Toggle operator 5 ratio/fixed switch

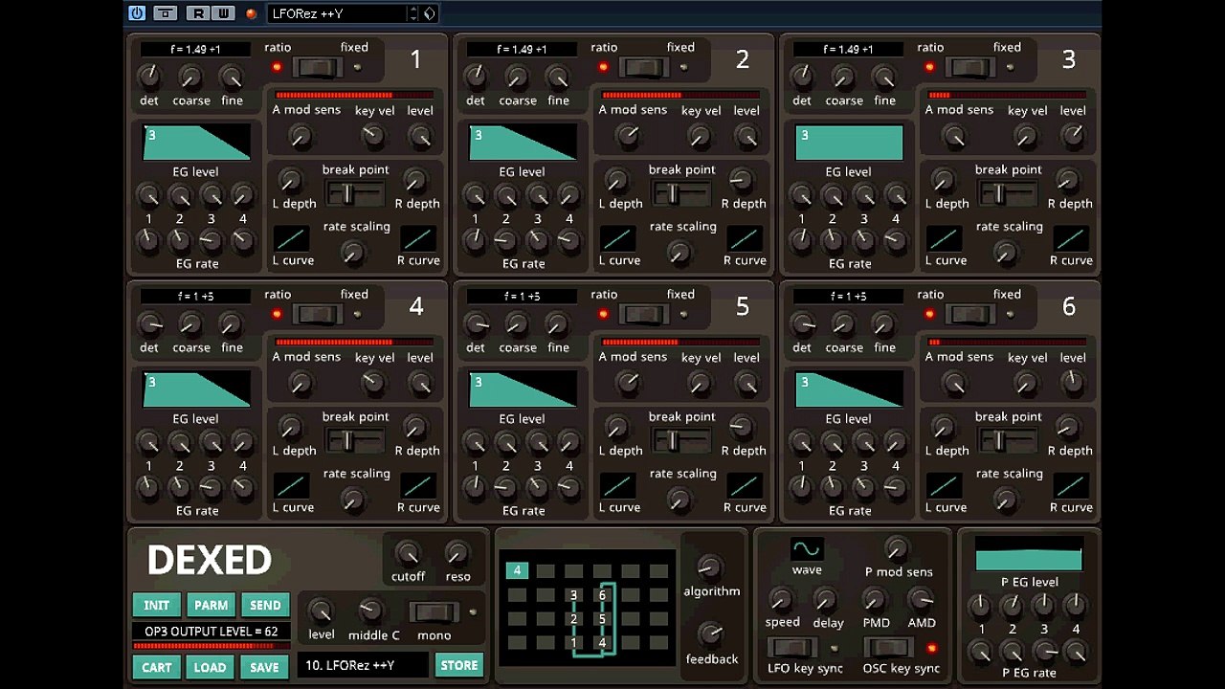(x=643, y=314)
